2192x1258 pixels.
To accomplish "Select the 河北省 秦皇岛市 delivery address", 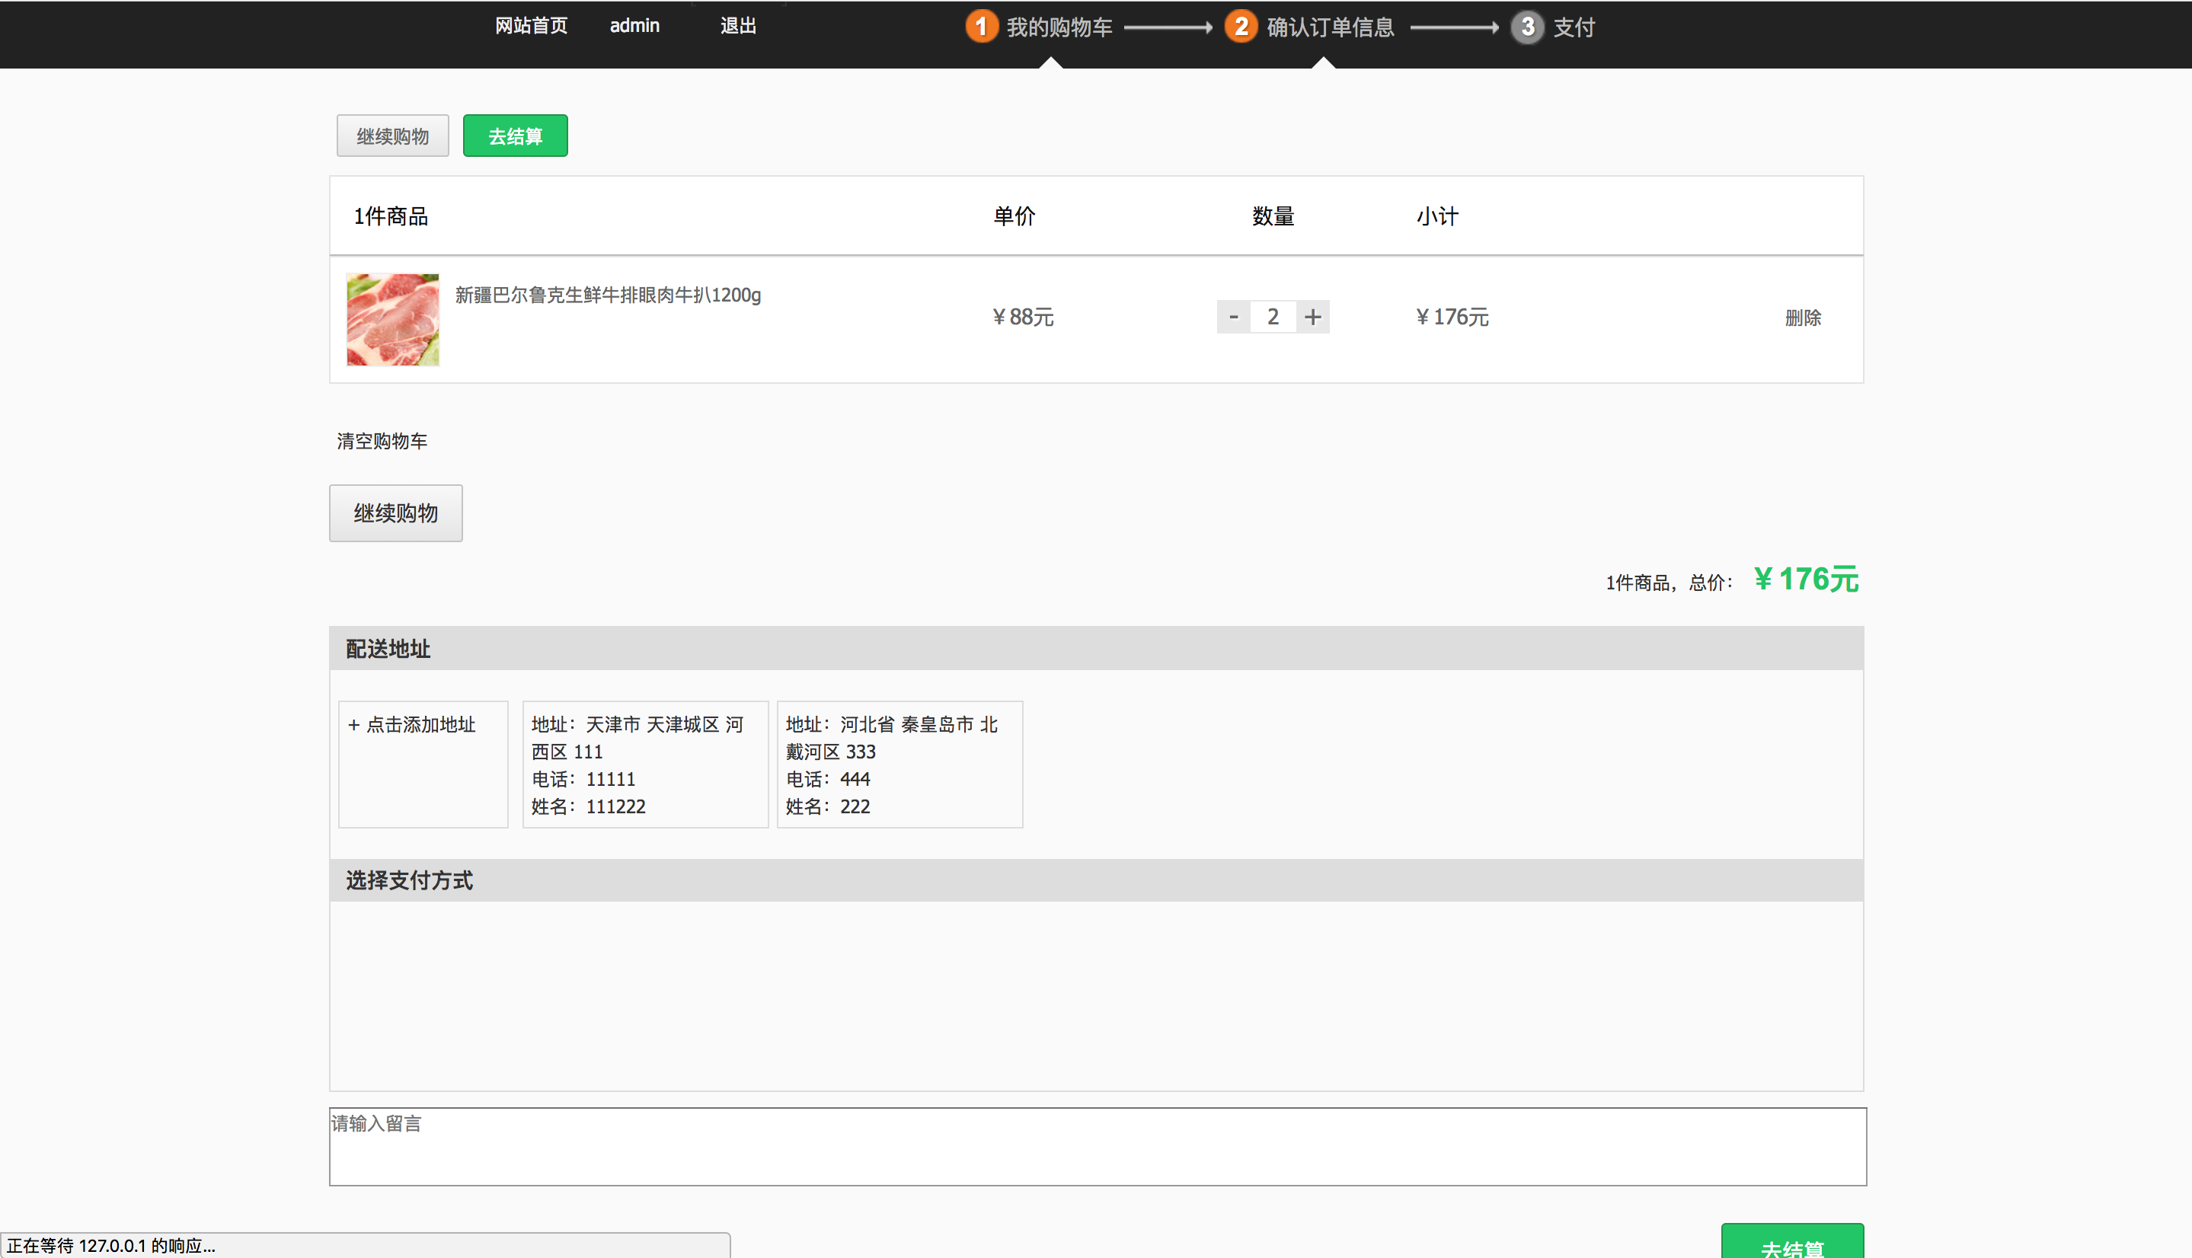I will pyautogui.click(x=899, y=764).
